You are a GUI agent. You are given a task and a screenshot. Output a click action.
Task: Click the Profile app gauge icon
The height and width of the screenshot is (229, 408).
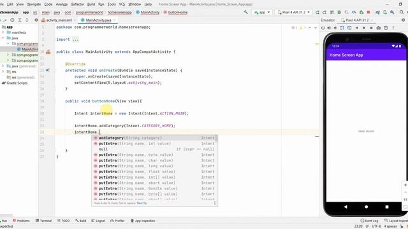click(354, 12)
